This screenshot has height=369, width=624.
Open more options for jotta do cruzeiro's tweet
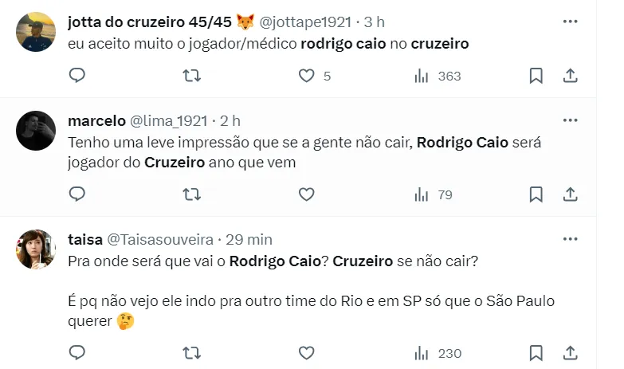[570, 22]
